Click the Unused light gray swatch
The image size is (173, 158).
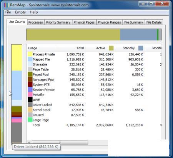click(30, 115)
